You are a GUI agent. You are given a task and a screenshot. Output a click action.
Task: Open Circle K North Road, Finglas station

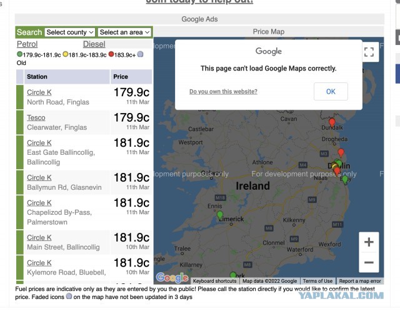[x=39, y=92]
